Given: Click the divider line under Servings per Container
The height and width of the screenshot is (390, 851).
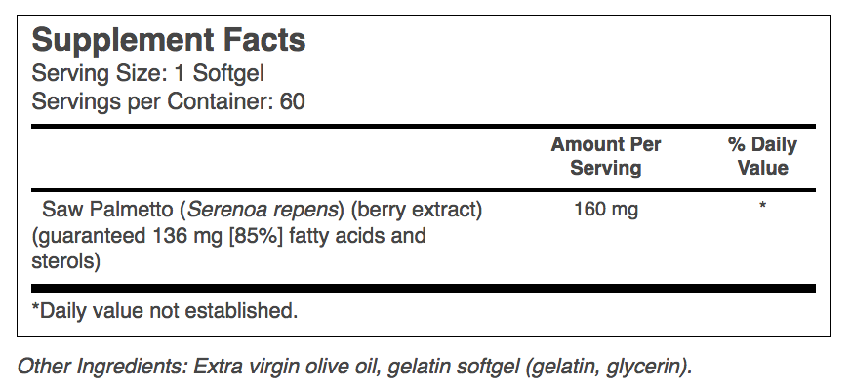Looking at the screenshot, I should [x=424, y=127].
